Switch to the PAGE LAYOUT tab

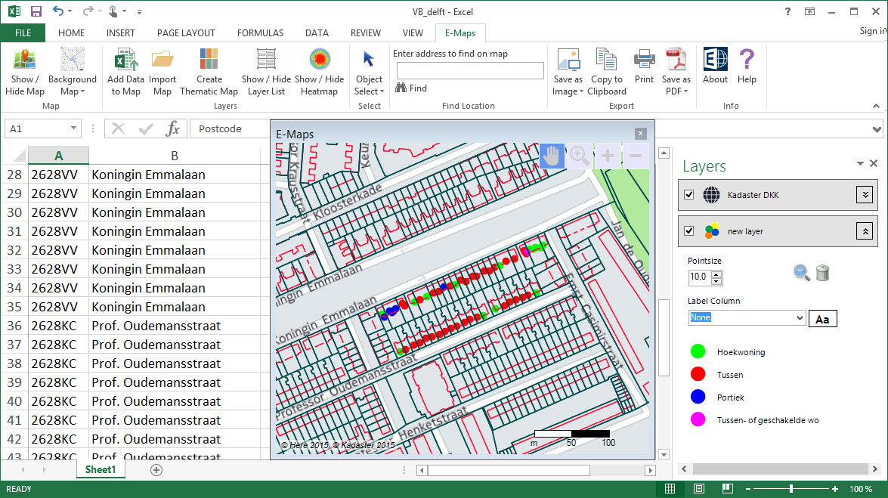(x=186, y=32)
